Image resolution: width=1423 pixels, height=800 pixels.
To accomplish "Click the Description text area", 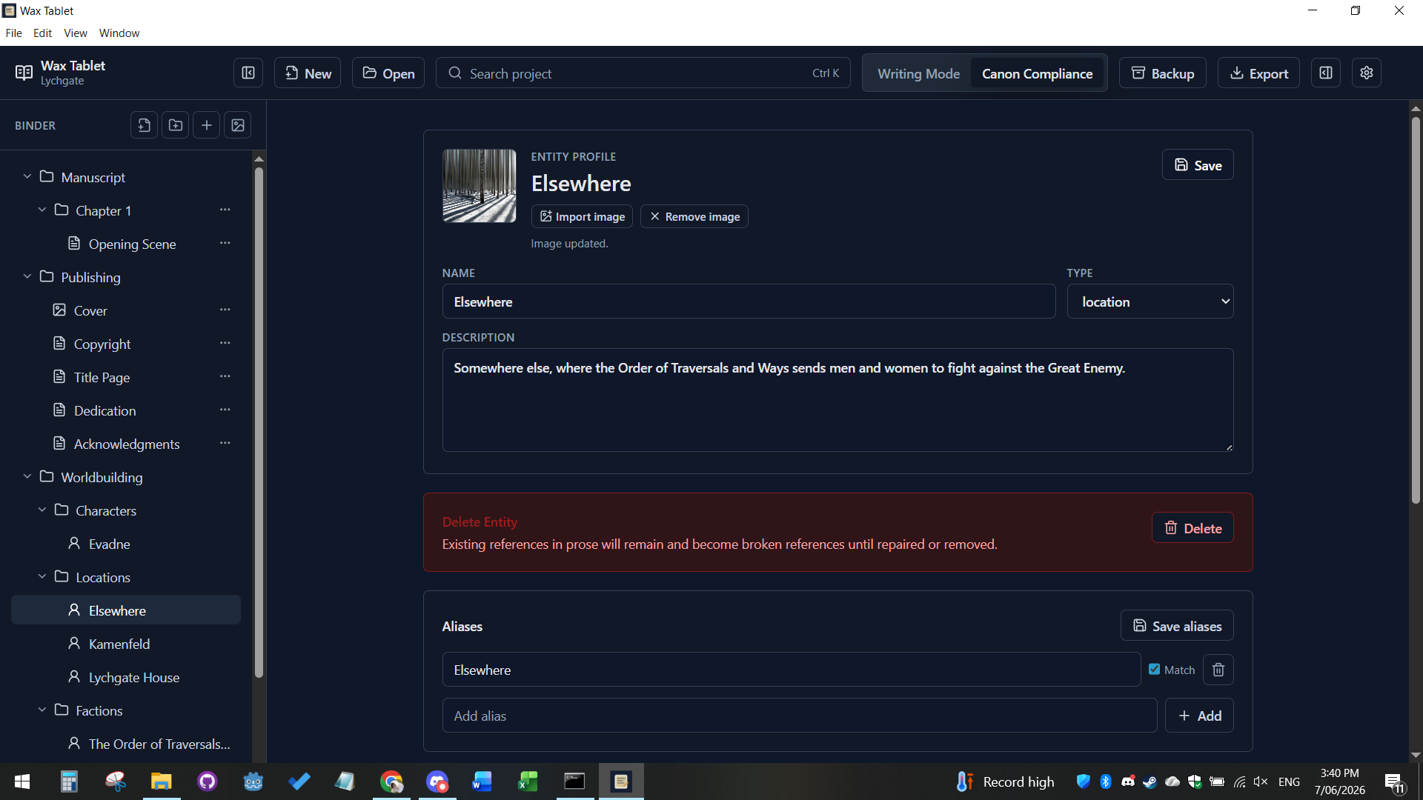I will point(837,400).
